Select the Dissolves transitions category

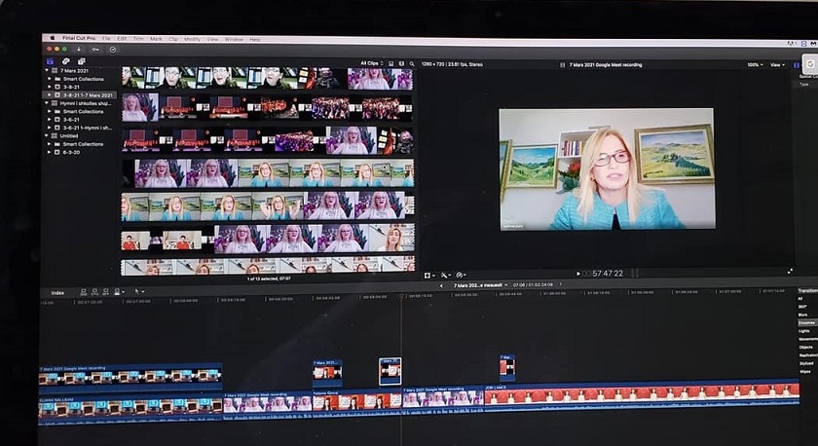(x=806, y=323)
